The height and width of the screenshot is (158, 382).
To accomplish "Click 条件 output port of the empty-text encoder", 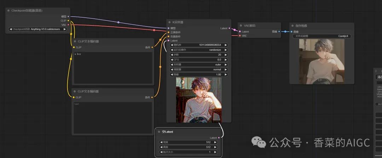I will point(152,97).
